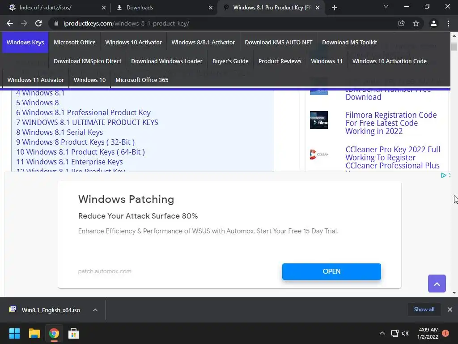Click the AdChoices icon on the ad
The image size is (458, 344).
tap(443, 175)
